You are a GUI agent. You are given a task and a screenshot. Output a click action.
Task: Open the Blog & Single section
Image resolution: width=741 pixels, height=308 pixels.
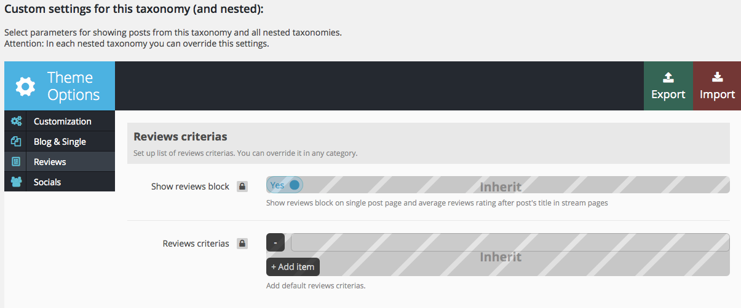coord(60,142)
